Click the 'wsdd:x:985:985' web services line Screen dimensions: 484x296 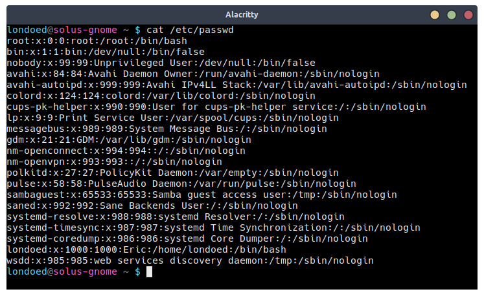190,260
